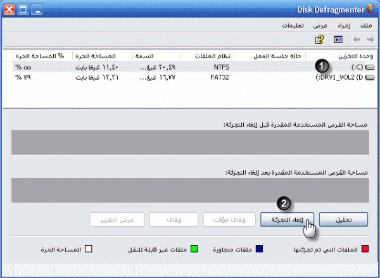Click the FAT32 file system cell
The width and height of the screenshot is (380, 278).
[220, 77]
